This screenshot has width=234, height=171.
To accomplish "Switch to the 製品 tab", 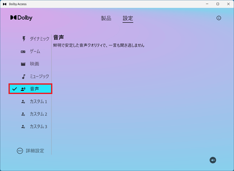I will [x=106, y=18].
